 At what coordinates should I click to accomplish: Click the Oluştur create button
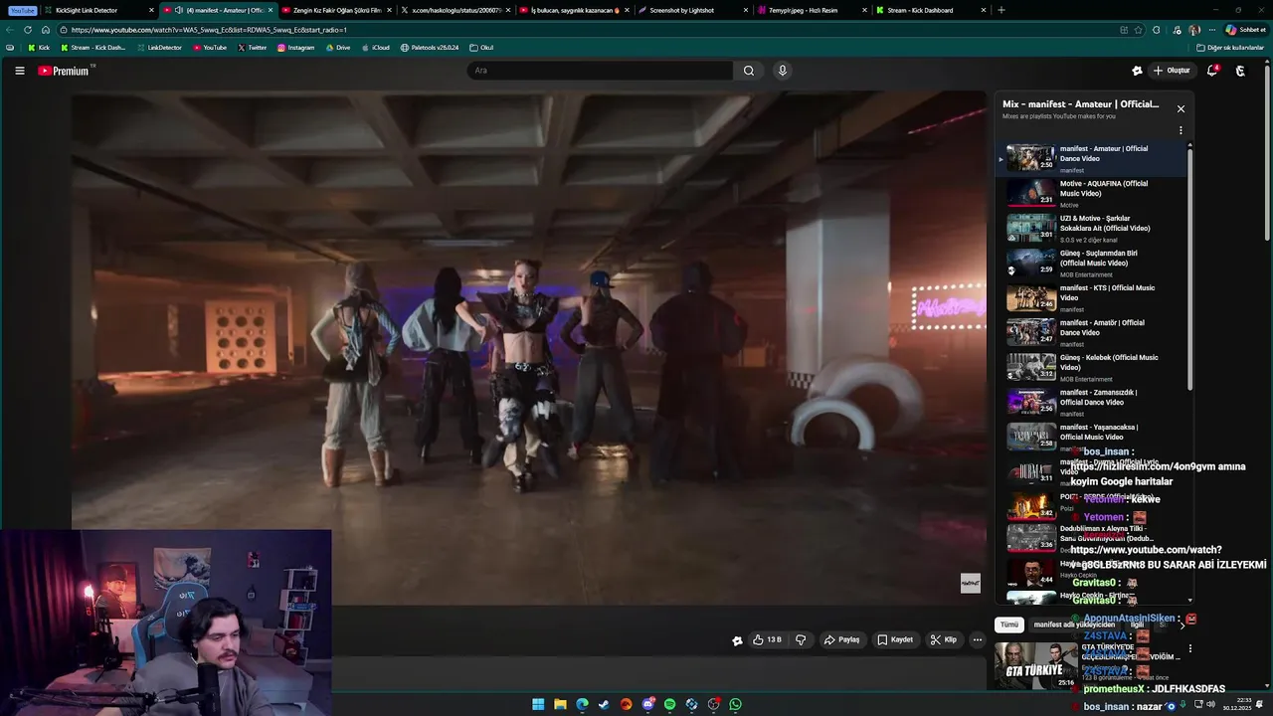coord(1172,71)
